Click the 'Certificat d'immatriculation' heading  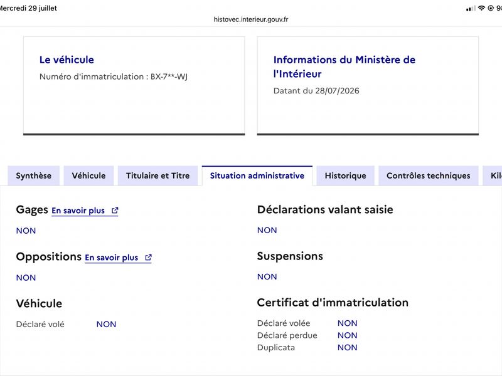coord(333,303)
